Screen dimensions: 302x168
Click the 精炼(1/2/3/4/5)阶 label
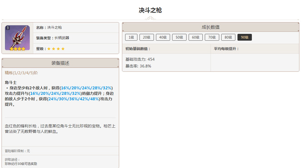(x=21, y=73)
